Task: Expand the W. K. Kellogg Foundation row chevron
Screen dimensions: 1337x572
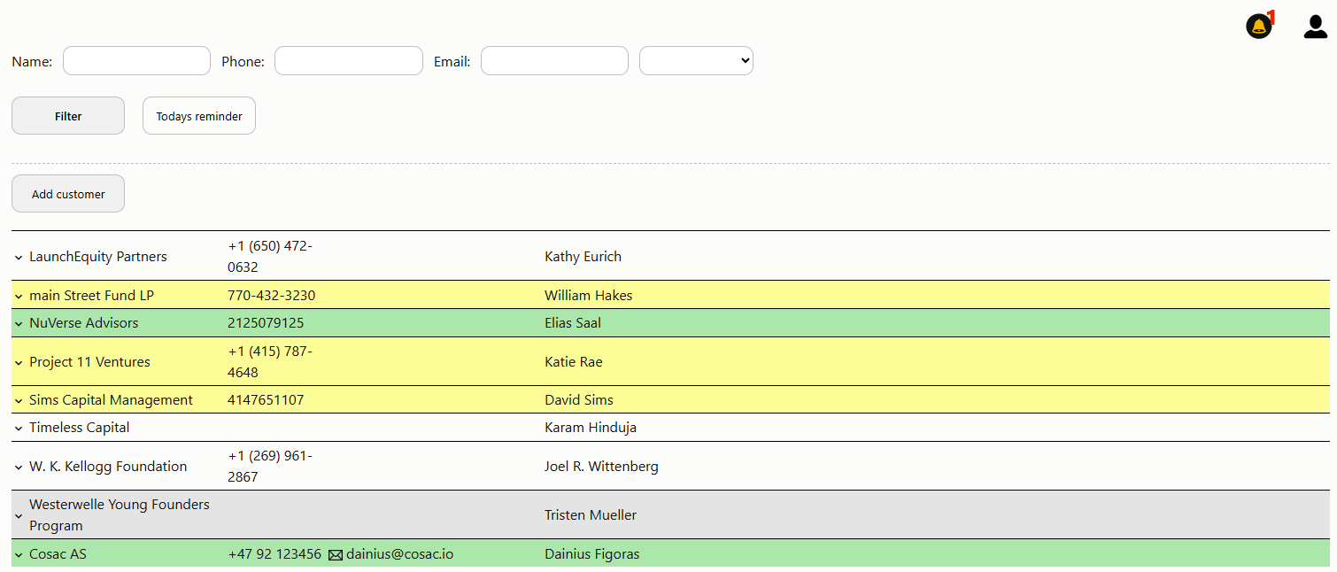Action: (19, 468)
